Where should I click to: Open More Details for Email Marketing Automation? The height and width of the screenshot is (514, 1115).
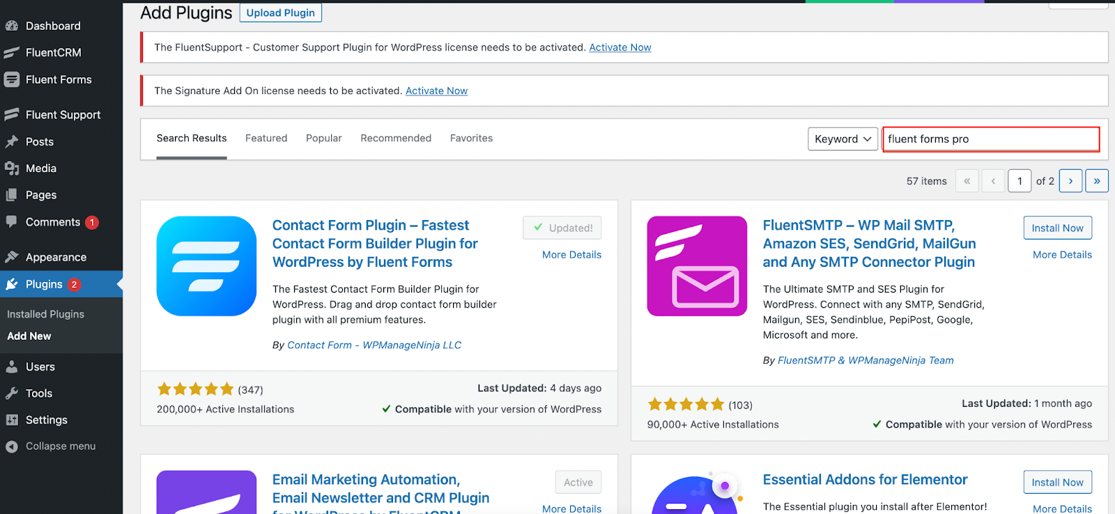pyautogui.click(x=571, y=508)
